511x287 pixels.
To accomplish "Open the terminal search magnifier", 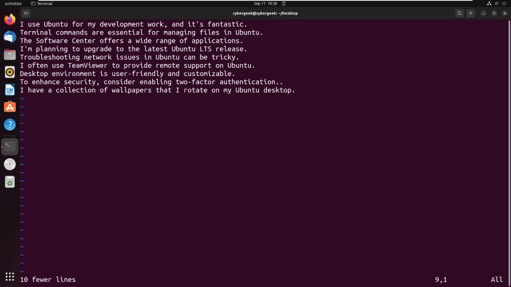I will click(x=459, y=13).
